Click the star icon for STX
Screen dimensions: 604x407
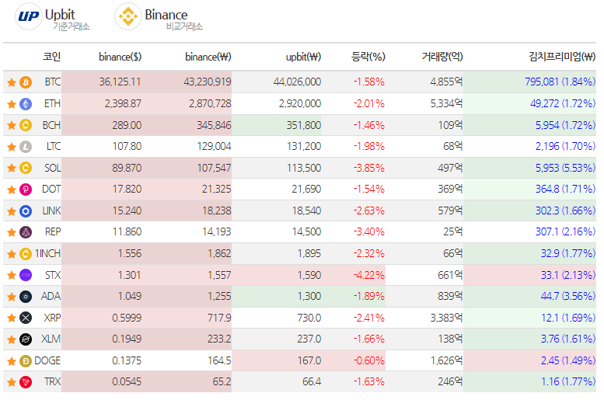12,275
